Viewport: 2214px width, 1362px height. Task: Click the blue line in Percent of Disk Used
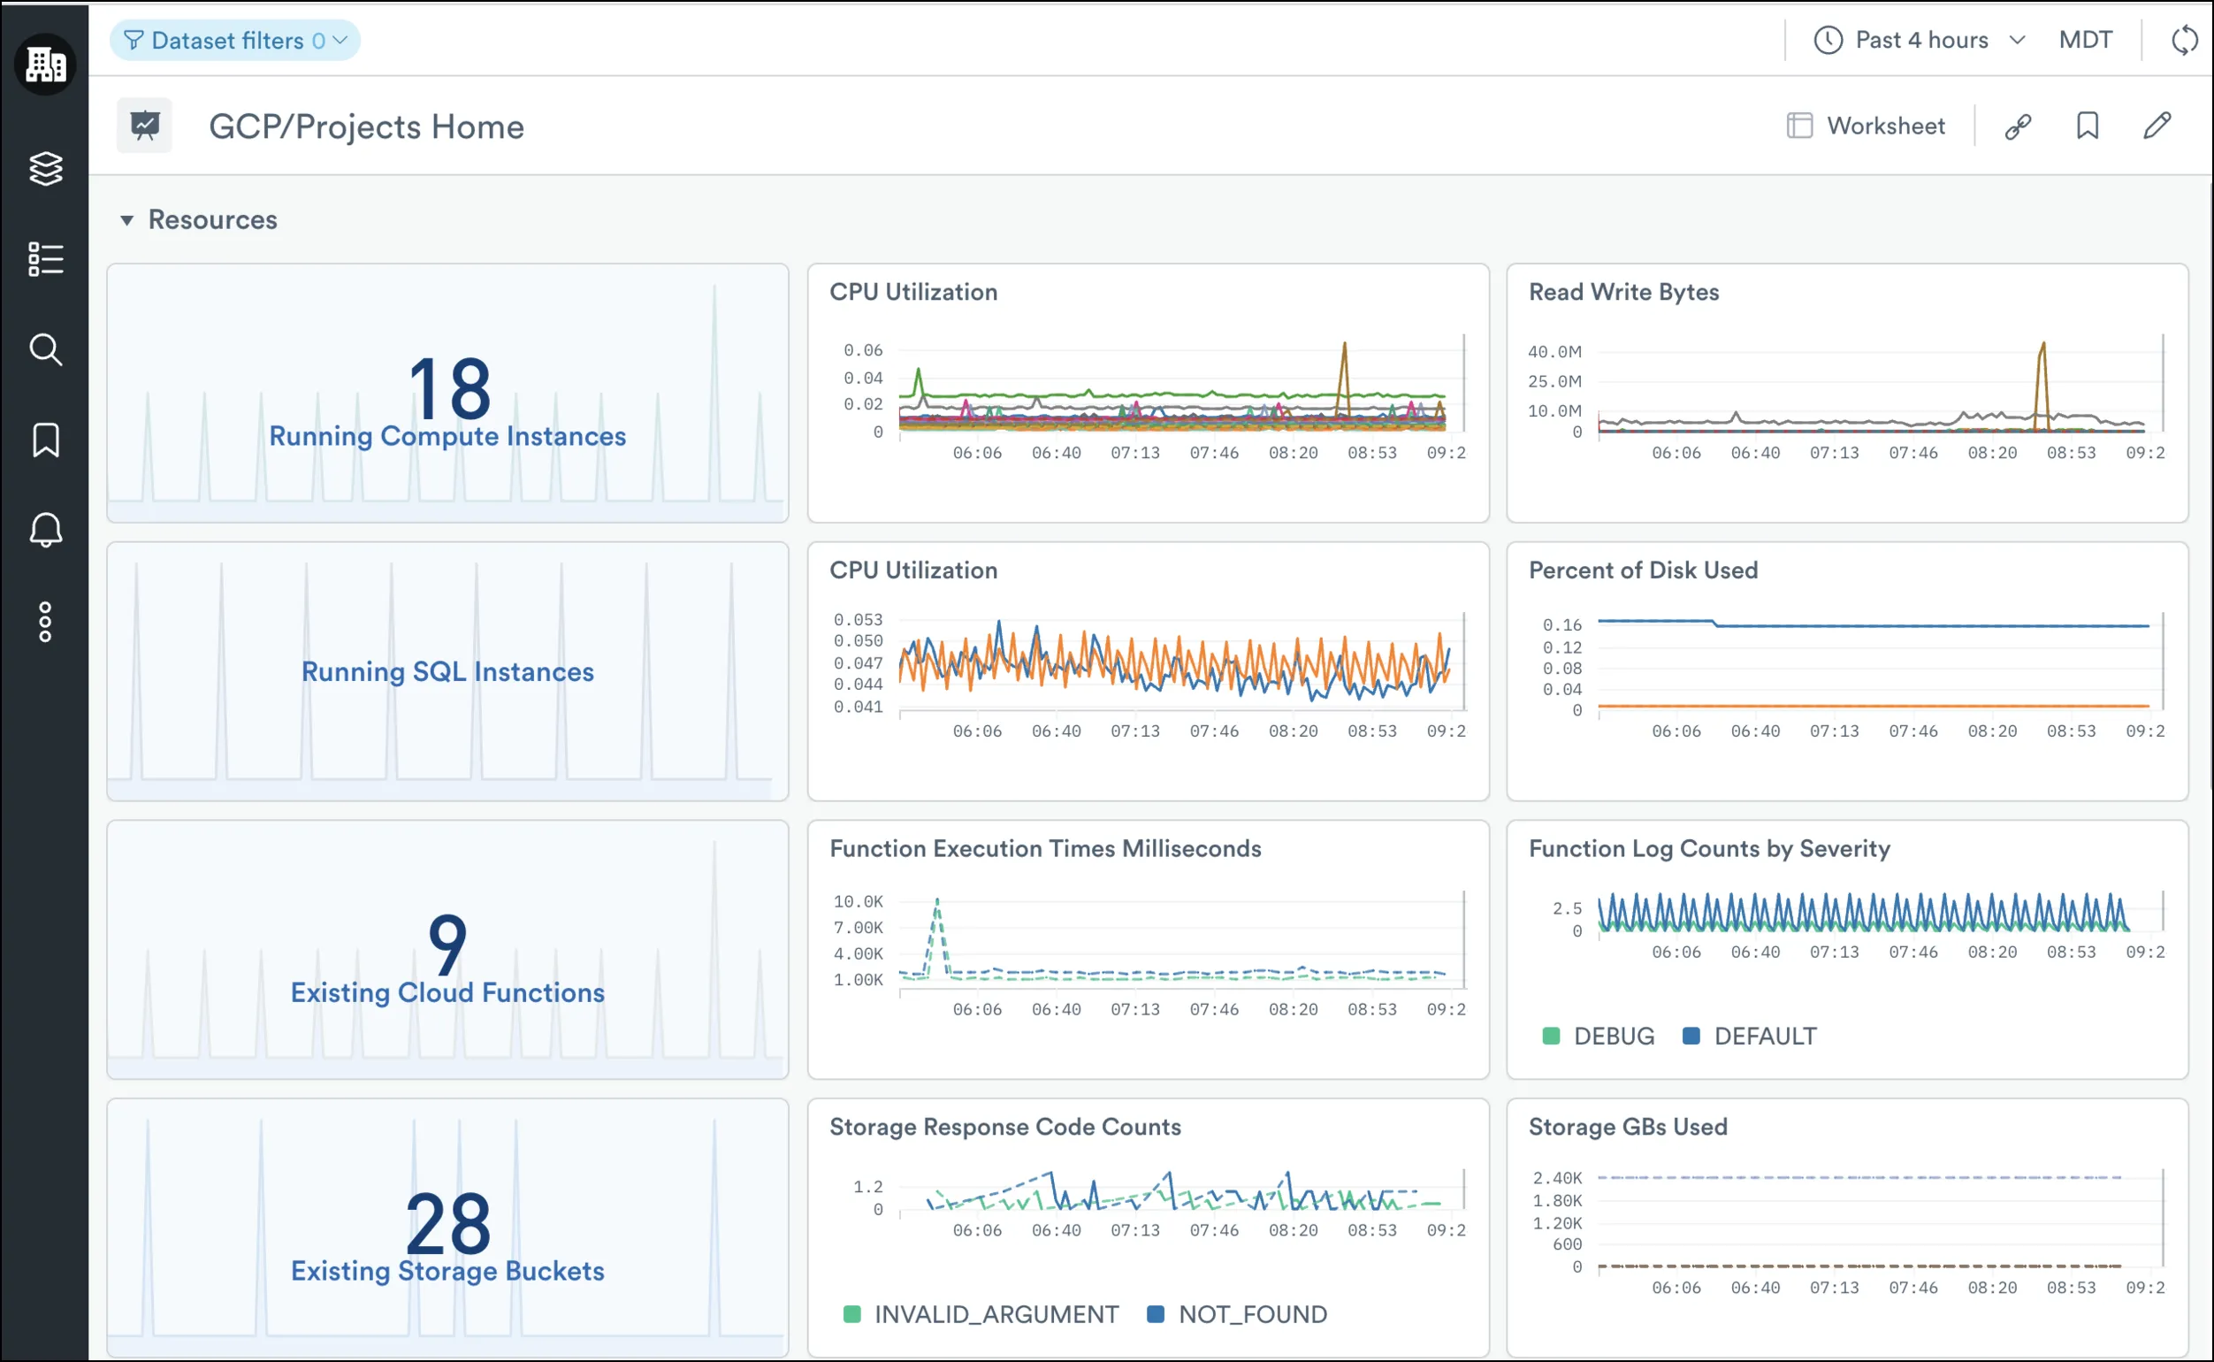(1873, 625)
